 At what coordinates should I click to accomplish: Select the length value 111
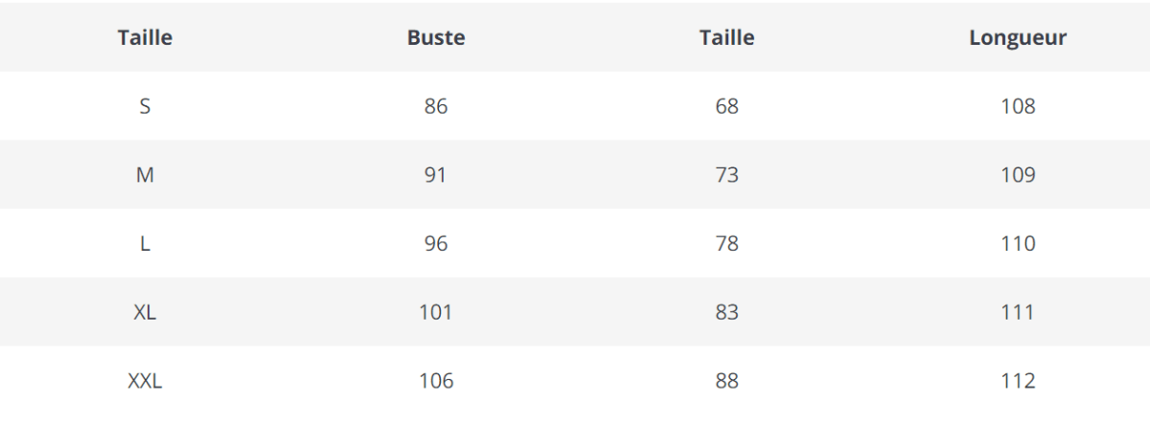point(1018,312)
